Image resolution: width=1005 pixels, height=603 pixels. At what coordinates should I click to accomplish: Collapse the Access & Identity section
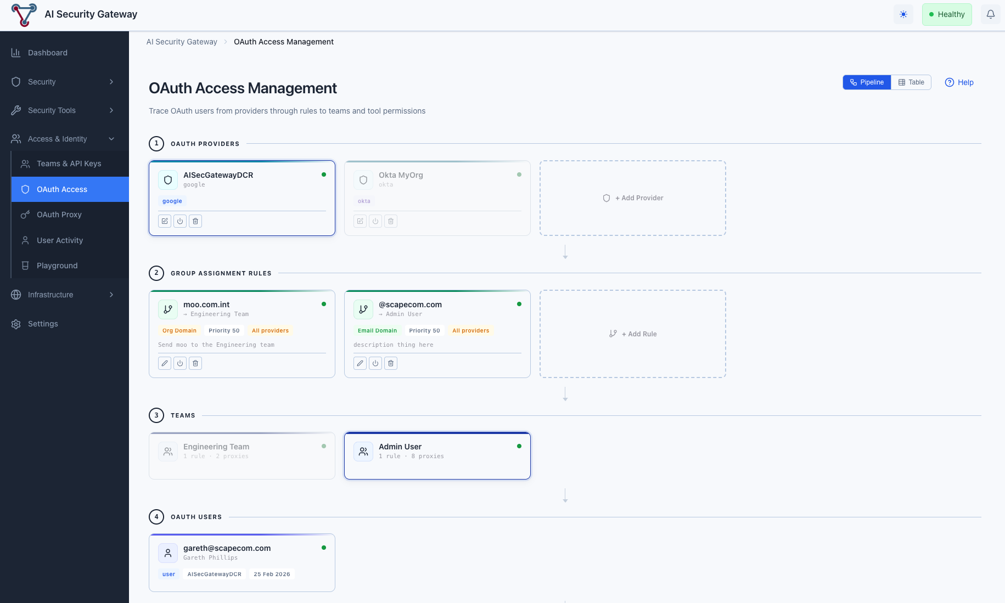[57, 139]
